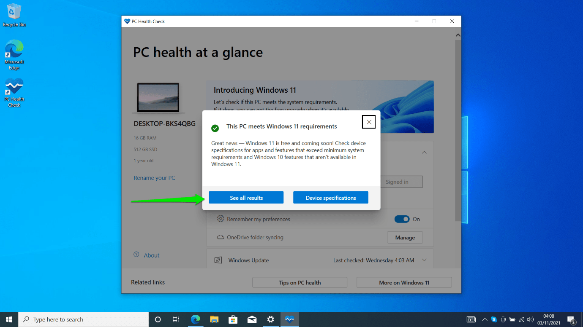Click the See all results button
Viewport: 583px width, 327px height.
pyautogui.click(x=246, y=198)
